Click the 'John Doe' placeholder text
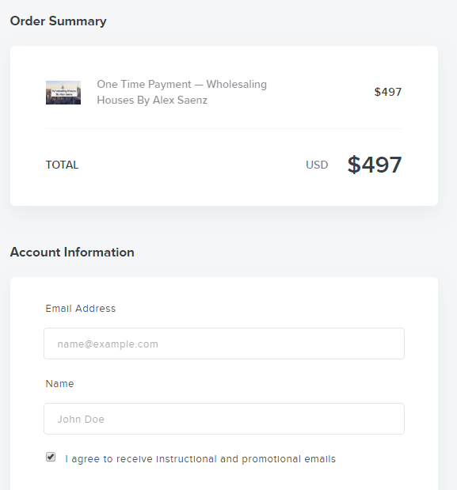Screen dimensions: 457x490 click(81, 419)
